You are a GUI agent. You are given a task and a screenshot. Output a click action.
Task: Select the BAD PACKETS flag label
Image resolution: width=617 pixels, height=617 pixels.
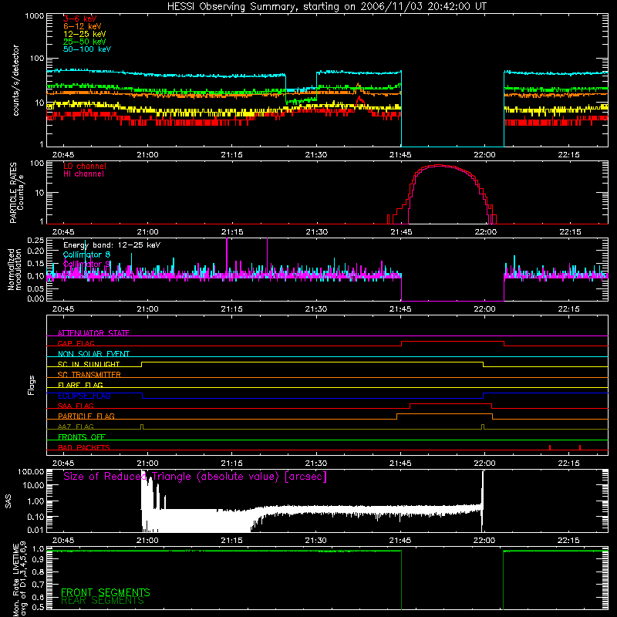coord(84,447)
